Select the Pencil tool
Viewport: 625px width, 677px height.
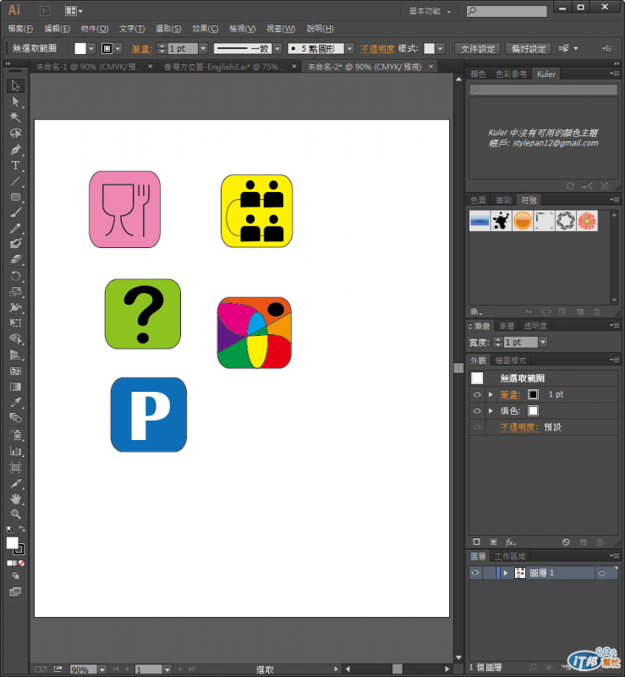point(15,228)
